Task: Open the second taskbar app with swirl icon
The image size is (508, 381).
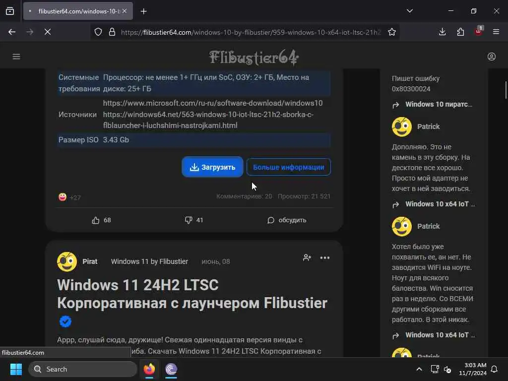Action: (171, 369)
